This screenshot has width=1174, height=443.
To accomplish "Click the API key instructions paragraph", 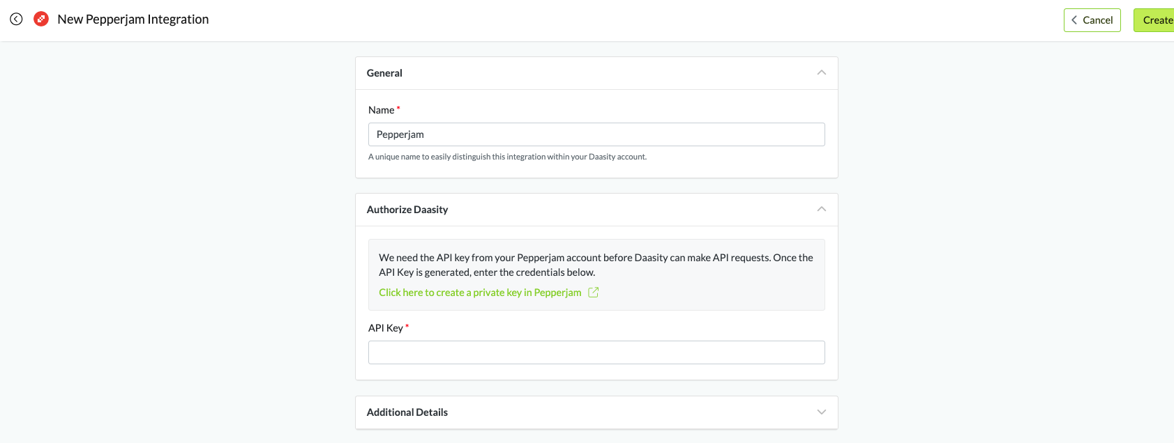I will 596,265.
